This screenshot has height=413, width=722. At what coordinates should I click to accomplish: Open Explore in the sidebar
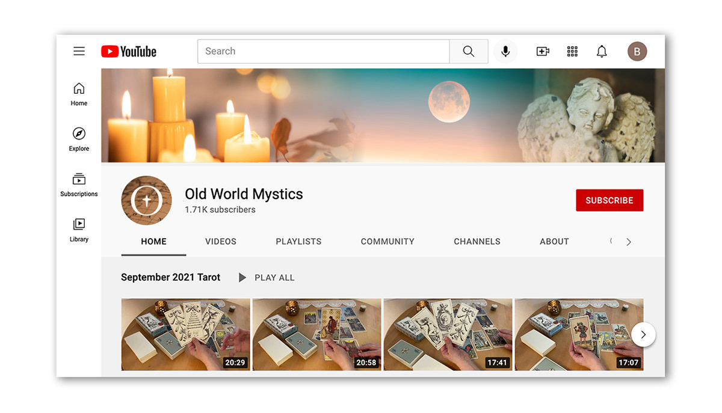(79, 139)
